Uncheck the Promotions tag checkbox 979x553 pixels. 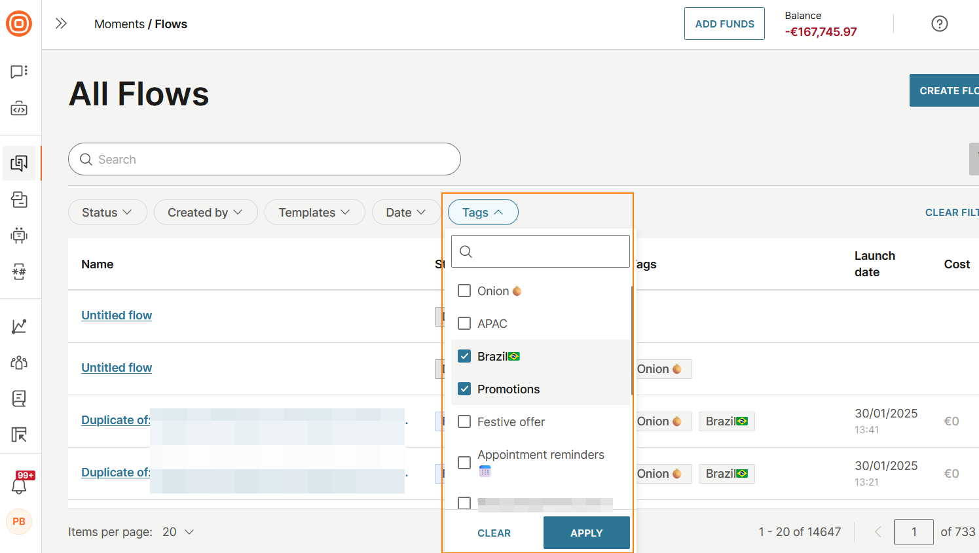pos(464,389)
